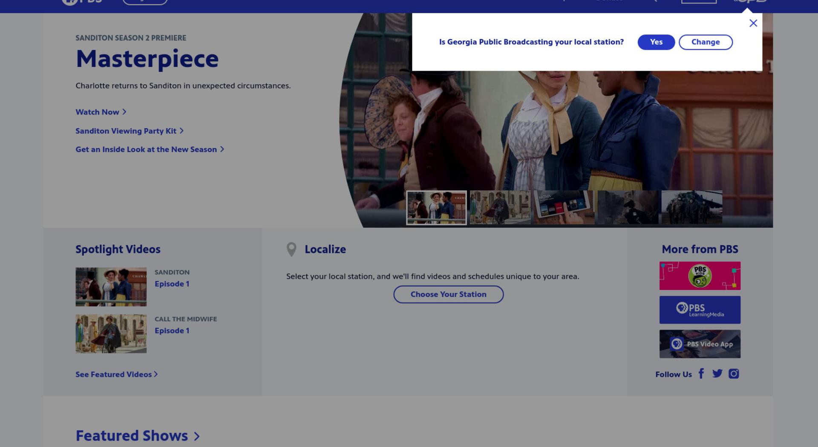Open Sanditon Viewing Party Kit link
This screenshot has width=818, height=447.
[x=130, y=131]
